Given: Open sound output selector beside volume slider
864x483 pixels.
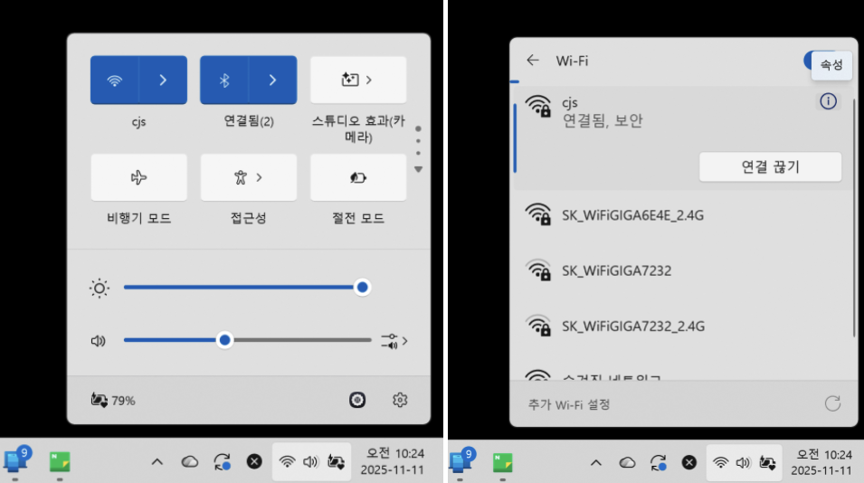Looking at the screenshot, I should pyautogui.click(x=394, y=341).
